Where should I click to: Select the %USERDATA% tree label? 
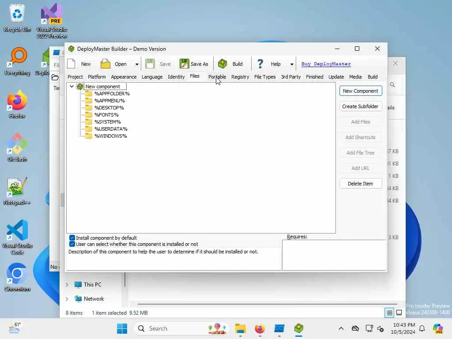pos(111,129)
